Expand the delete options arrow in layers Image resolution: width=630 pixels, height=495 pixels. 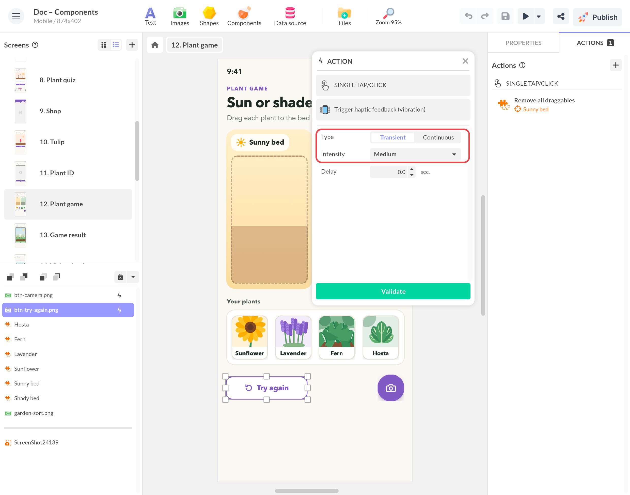[133, 277]
